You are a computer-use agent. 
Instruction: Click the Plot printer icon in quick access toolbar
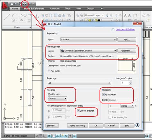24,4
